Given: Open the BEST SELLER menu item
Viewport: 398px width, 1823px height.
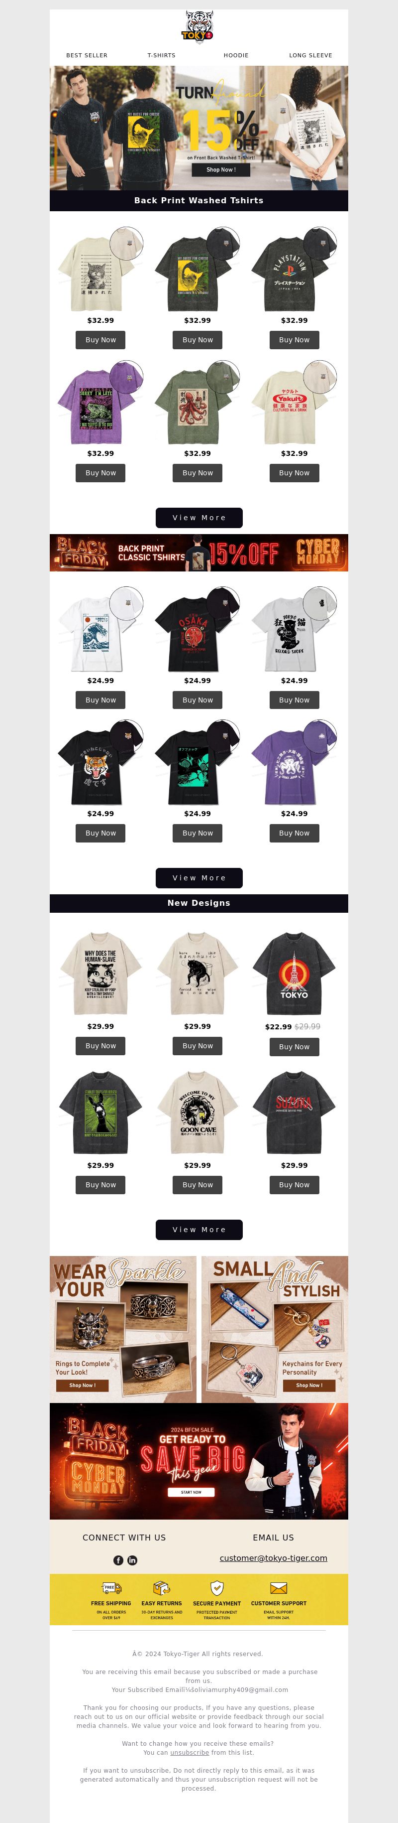Looking at the screenshot, I should (x=87, y=55).
